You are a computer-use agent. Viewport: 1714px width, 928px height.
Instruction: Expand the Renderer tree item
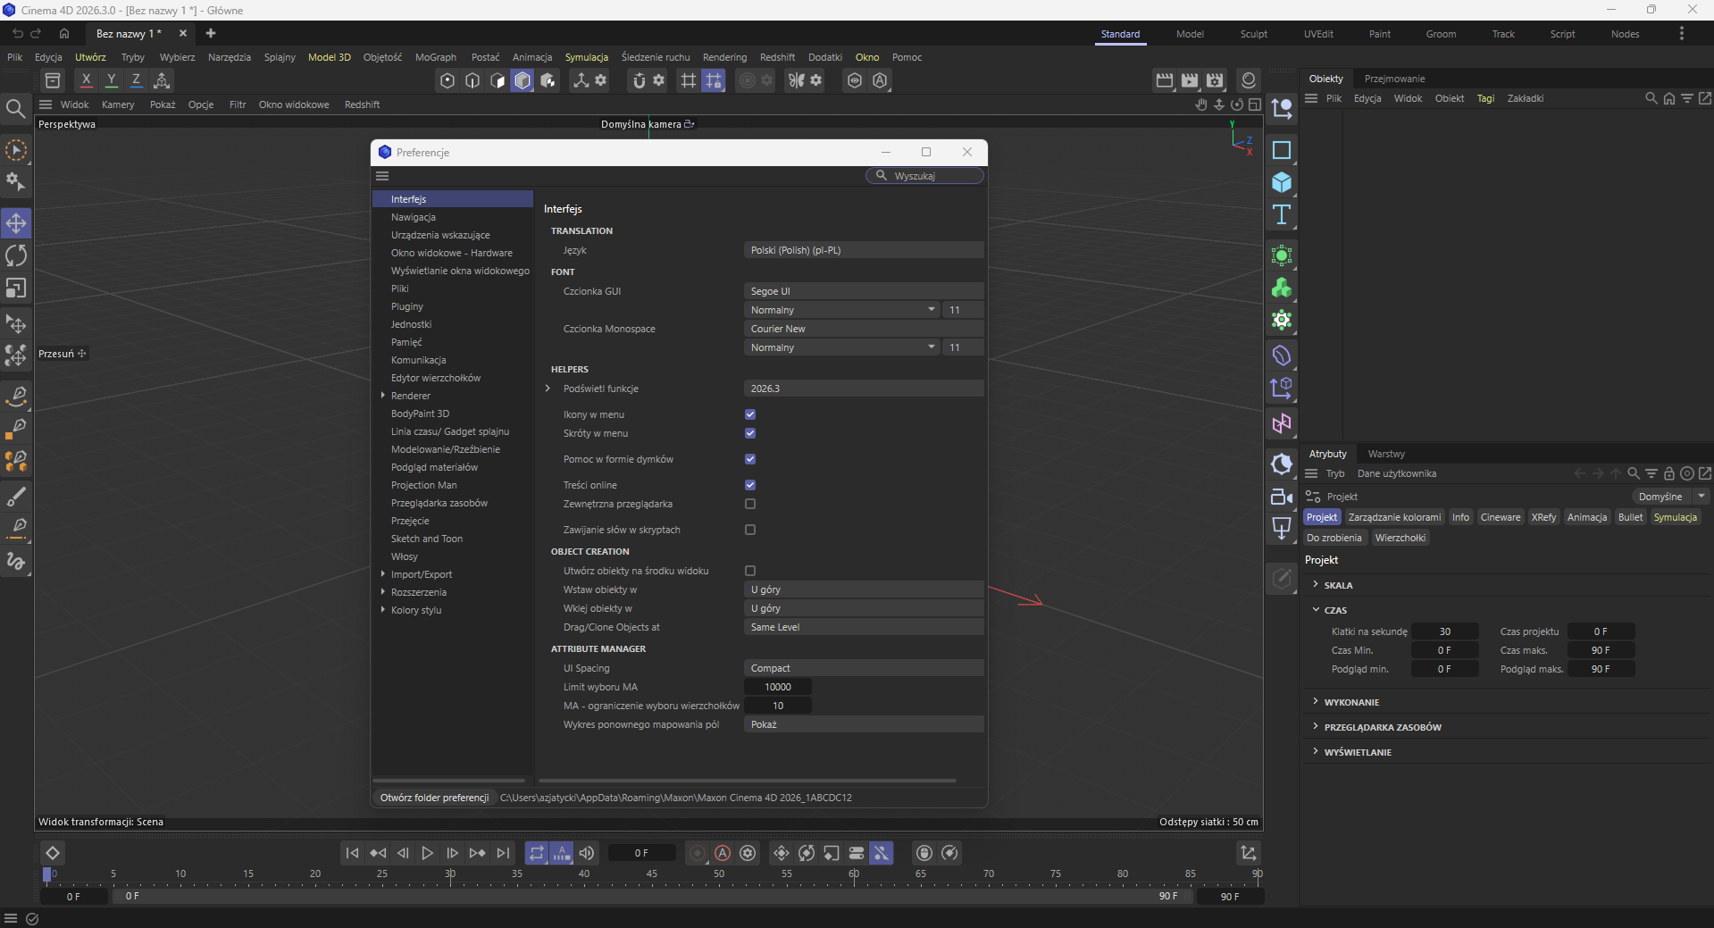tap(383, 396)
